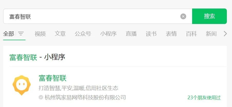Select the 全部 tab

pyautogui.click(x=8, y=34)
